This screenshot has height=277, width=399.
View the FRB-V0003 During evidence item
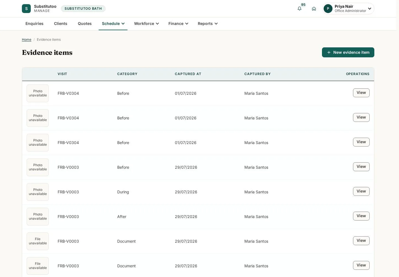361,191
